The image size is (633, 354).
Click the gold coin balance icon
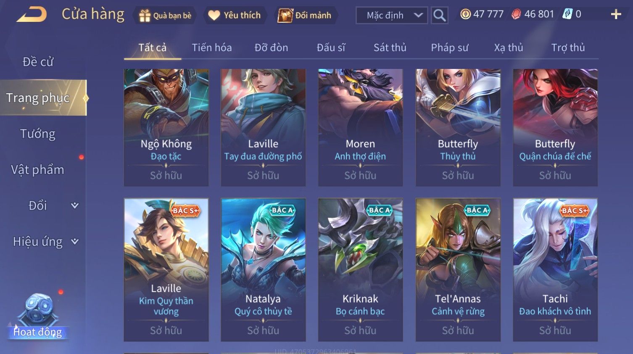[x=465, y=14]
